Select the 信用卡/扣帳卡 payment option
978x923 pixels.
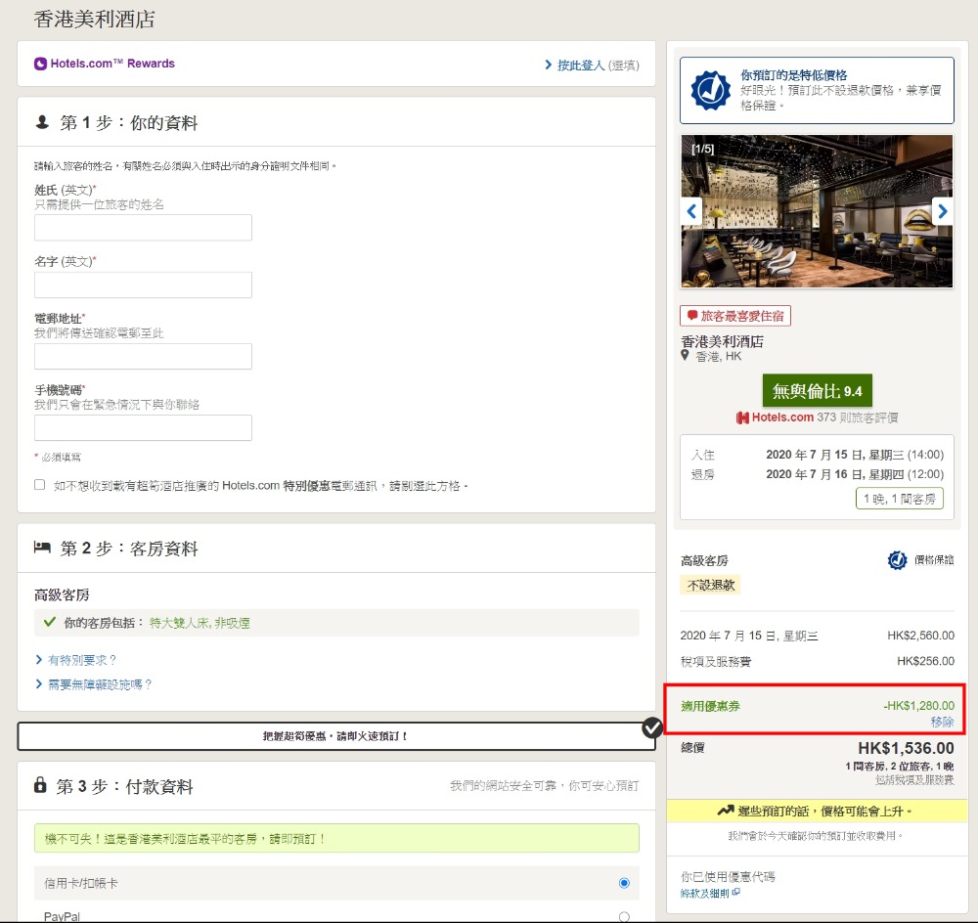click(x=624, y=883)
